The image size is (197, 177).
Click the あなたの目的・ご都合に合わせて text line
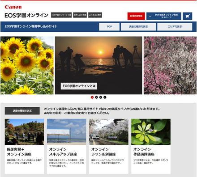(77, 113)
